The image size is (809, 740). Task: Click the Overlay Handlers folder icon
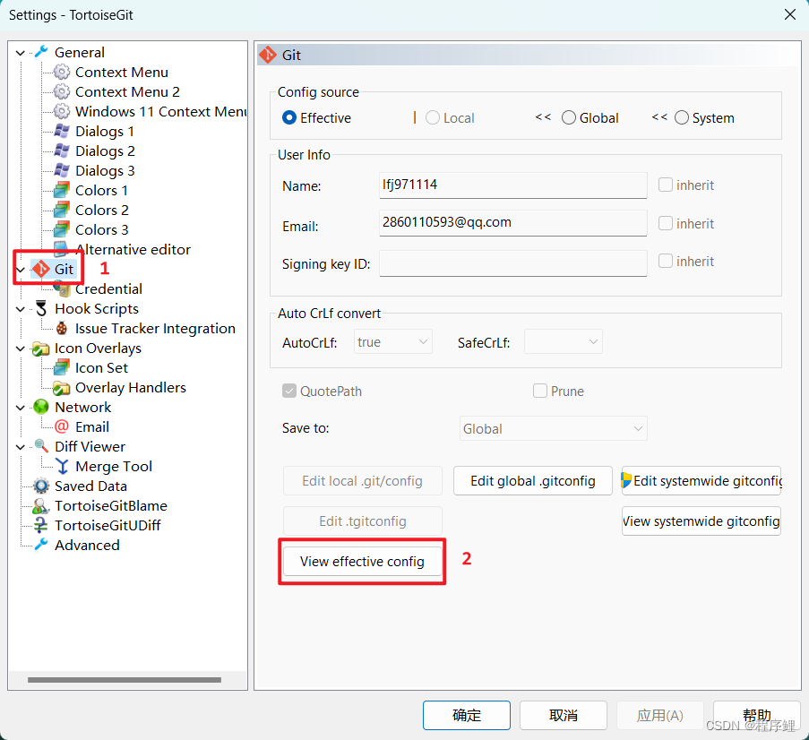tap(62, 388)
